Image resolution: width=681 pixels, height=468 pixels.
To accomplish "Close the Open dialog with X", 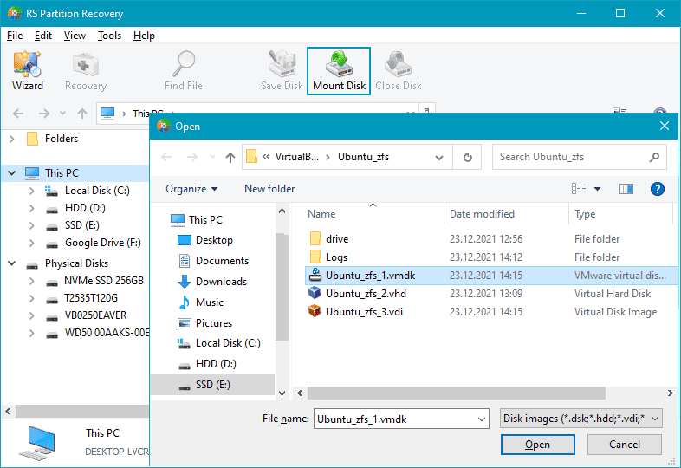I will (x=664, y=126).
